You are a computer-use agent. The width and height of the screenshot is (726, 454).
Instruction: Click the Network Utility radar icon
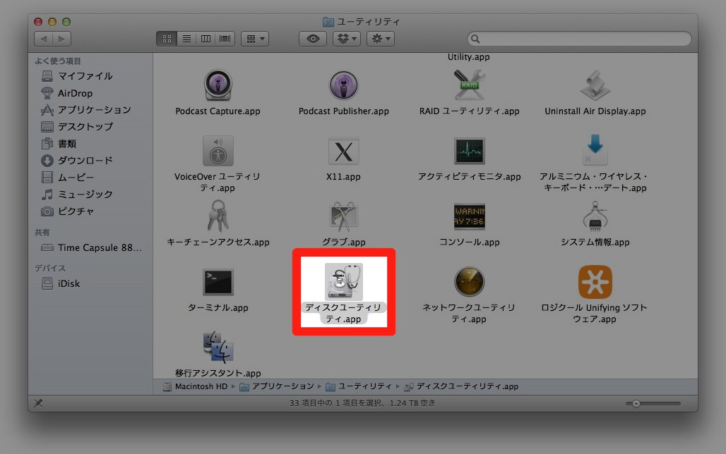tap(469, 282)
